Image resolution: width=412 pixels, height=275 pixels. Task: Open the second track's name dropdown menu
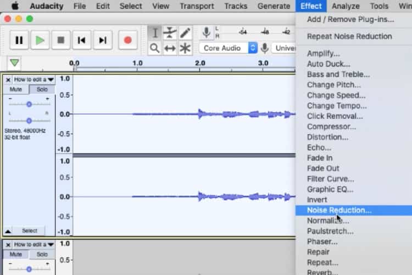[34, 244]
